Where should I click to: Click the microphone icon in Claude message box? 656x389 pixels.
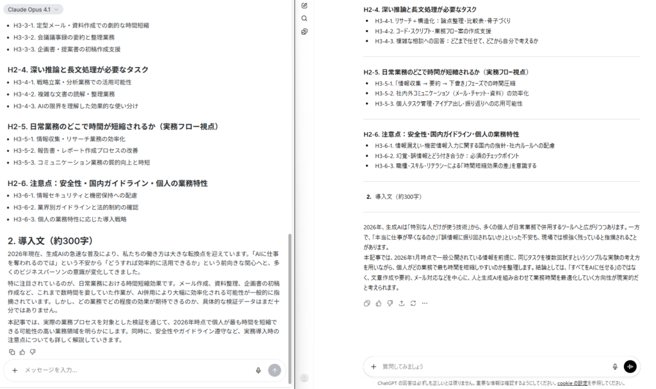pyautogui.click(x=258, y=370)
